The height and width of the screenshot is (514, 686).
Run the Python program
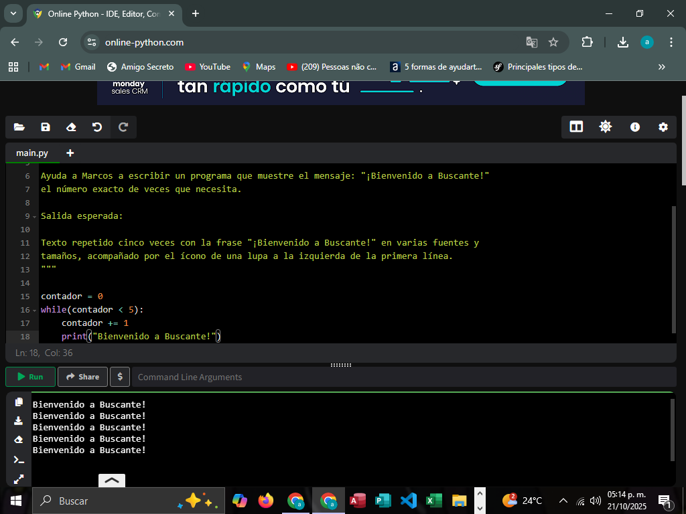pos(30,377)
